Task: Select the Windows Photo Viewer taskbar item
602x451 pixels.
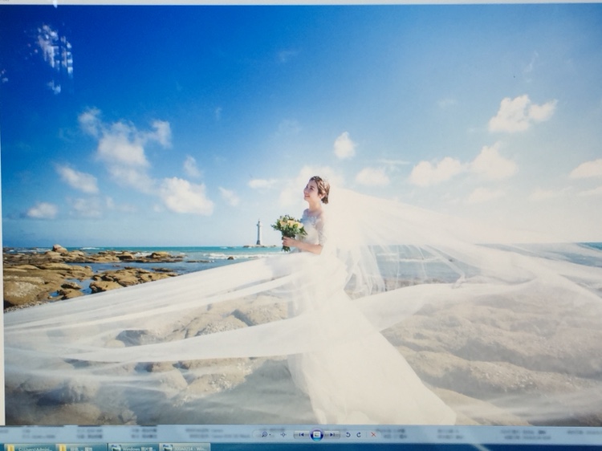Action: pyautogui.click(x=132, y=447)
